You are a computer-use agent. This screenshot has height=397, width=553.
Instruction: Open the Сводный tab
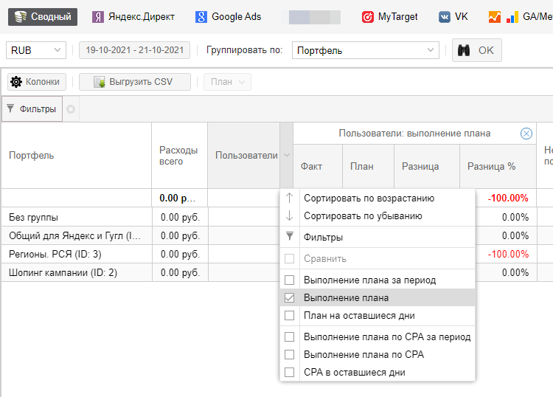click(43, 17)
